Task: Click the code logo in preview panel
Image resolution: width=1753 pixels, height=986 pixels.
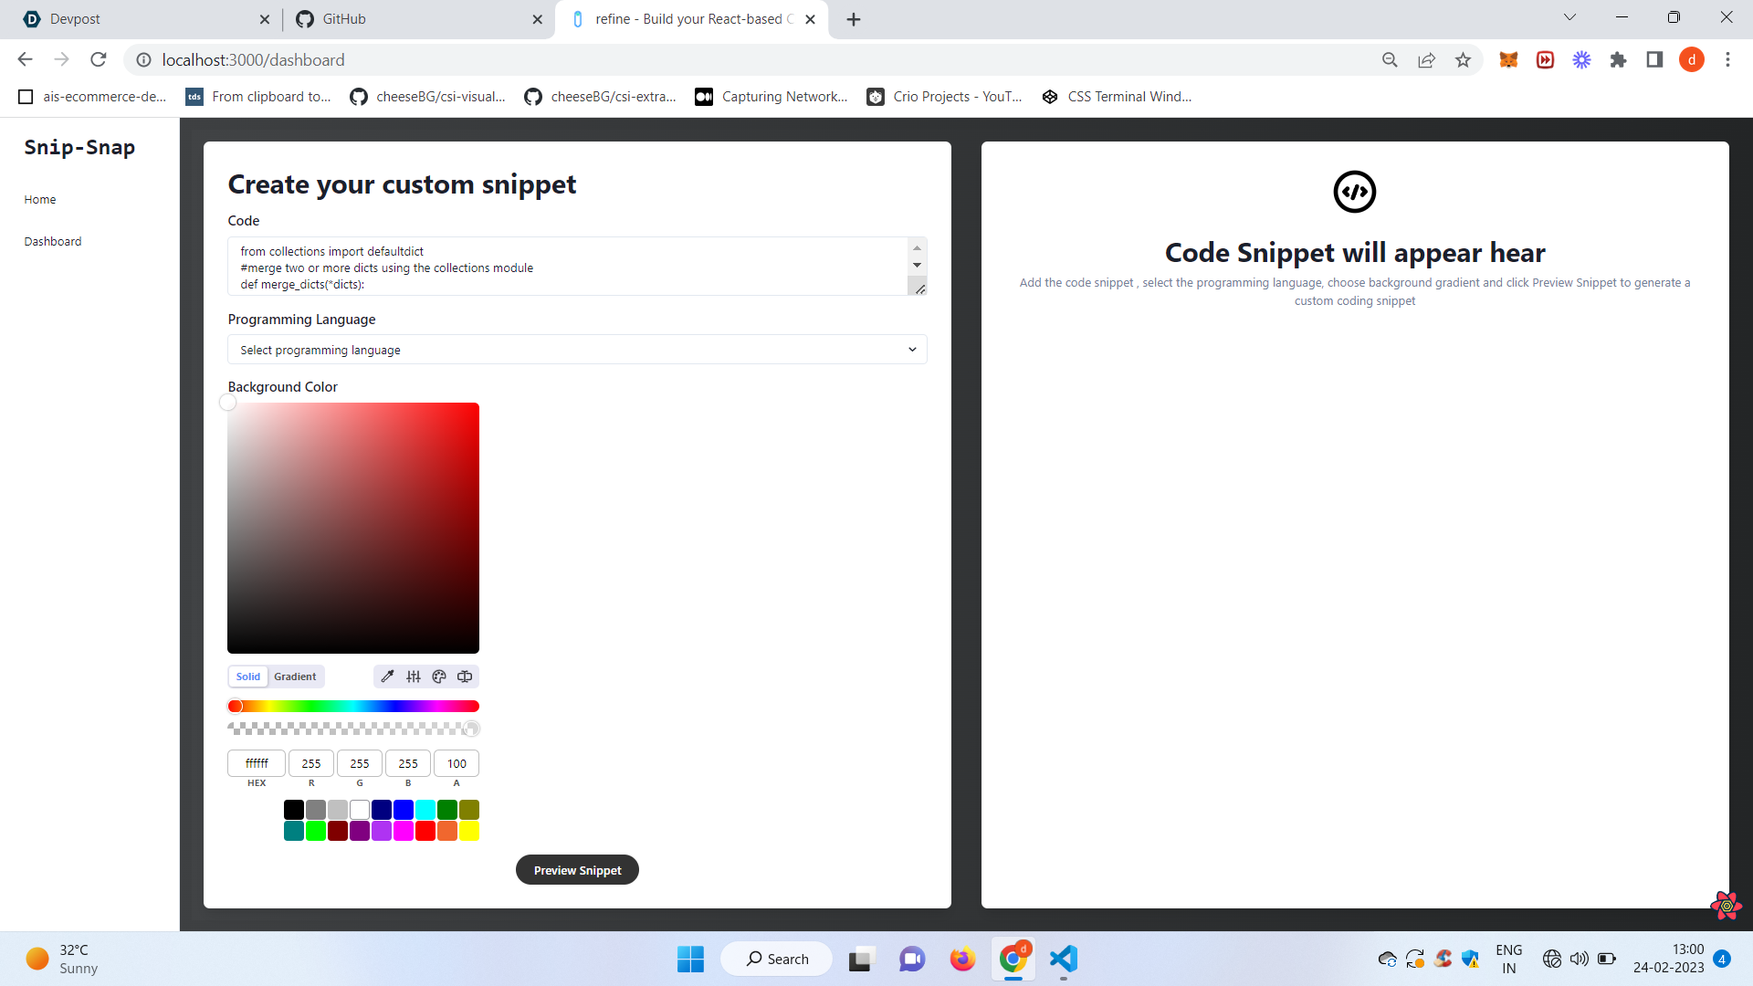Action: click(x=1354, y=192)
